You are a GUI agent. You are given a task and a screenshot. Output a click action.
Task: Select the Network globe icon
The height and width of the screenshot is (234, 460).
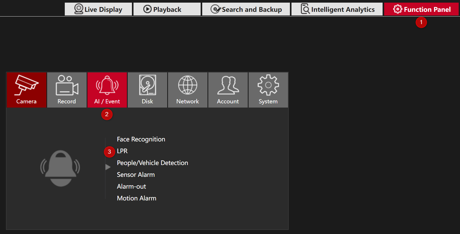pos(188,85)
